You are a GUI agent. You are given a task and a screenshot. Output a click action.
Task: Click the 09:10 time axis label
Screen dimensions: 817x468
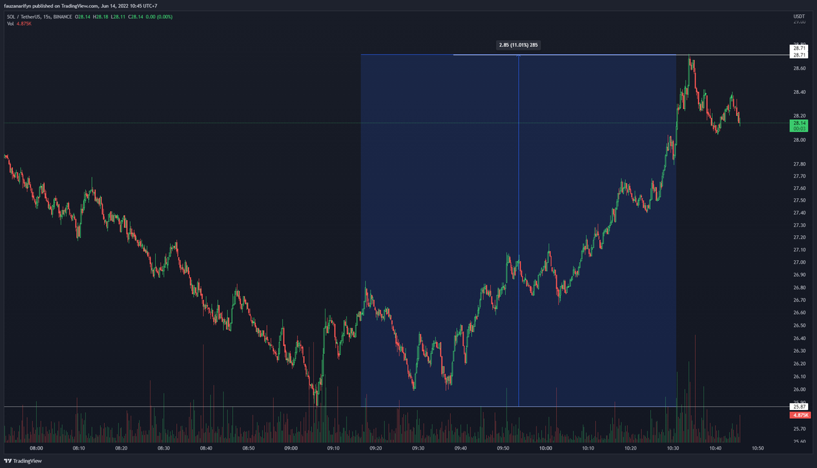click(x=334, y=448)
